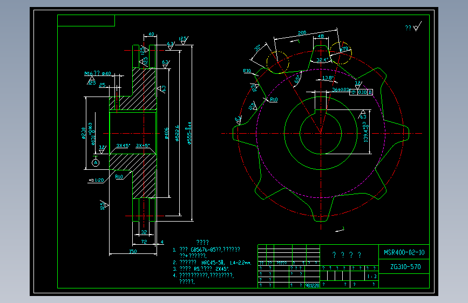
Task: Select the 2X45° chamfer note in requirements
Action: point(222,268)
